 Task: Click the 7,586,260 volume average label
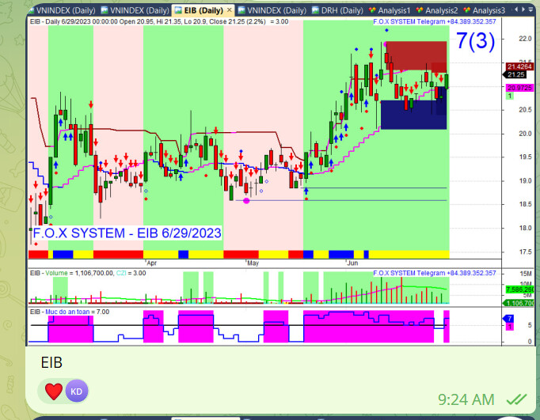point(519,289)
